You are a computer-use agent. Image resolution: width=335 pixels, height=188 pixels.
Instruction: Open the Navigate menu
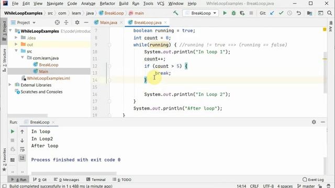pos(55,4)
